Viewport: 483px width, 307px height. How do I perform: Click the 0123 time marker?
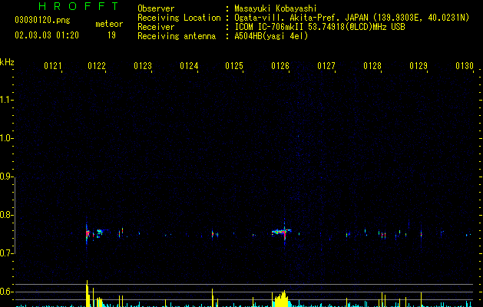tap(143, 66)
